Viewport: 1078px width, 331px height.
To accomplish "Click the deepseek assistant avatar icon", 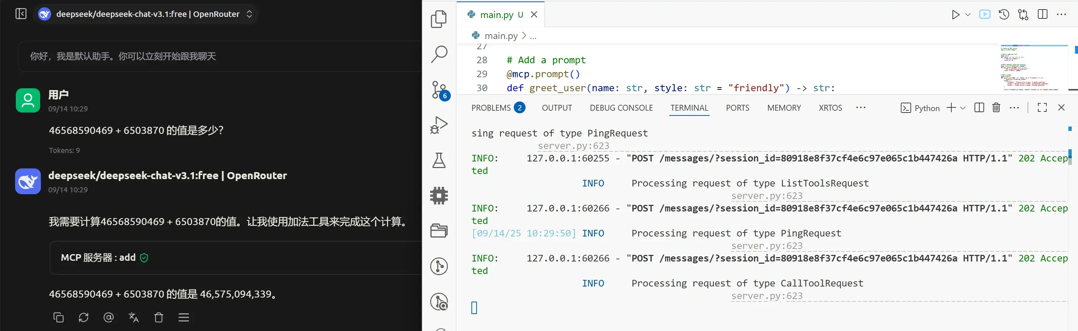I will [x=28, y=181].
